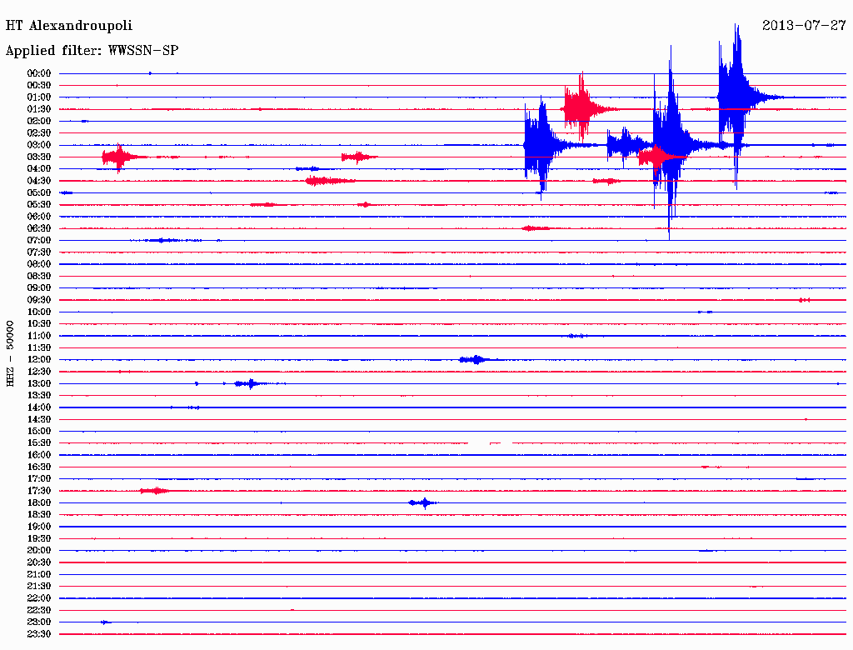Click the 01:00 time label
The width and height of the screenshot is (853, 650).
(39, 97)
